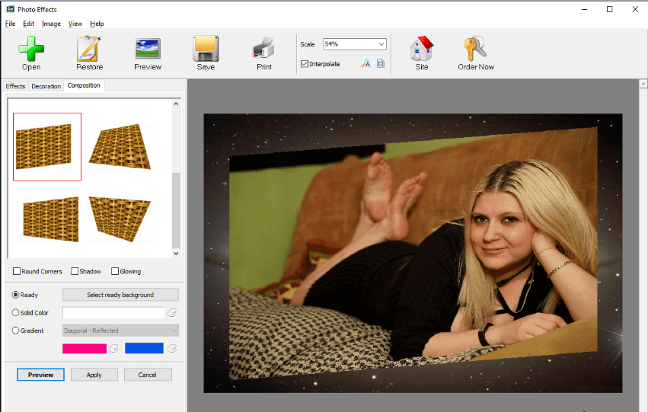Switch to the Effects tab
Screen dimensions: 648x412
coord(15,86)
